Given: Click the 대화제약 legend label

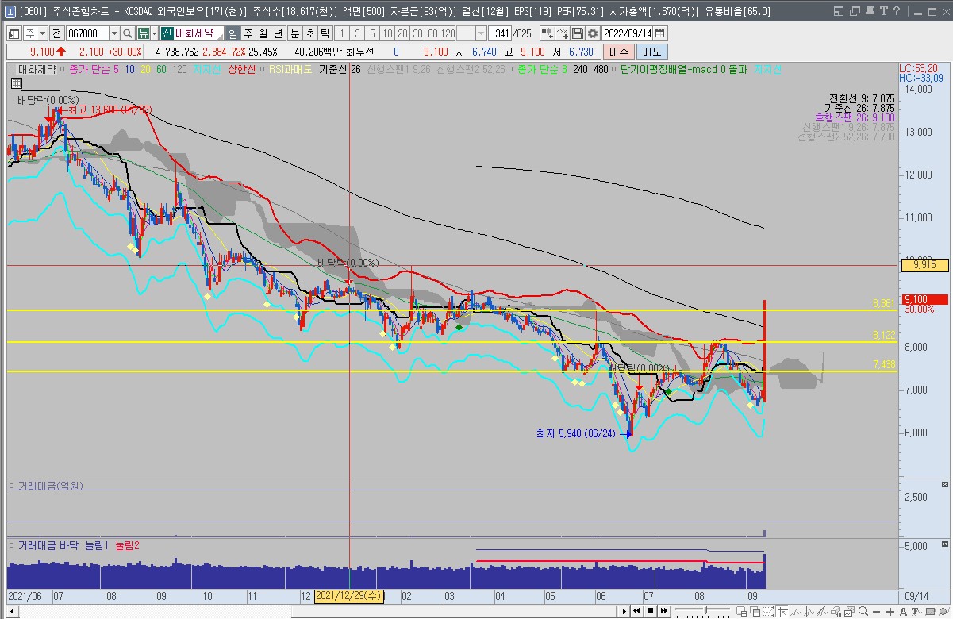Looking at the screenshot, I should (38, 69).
